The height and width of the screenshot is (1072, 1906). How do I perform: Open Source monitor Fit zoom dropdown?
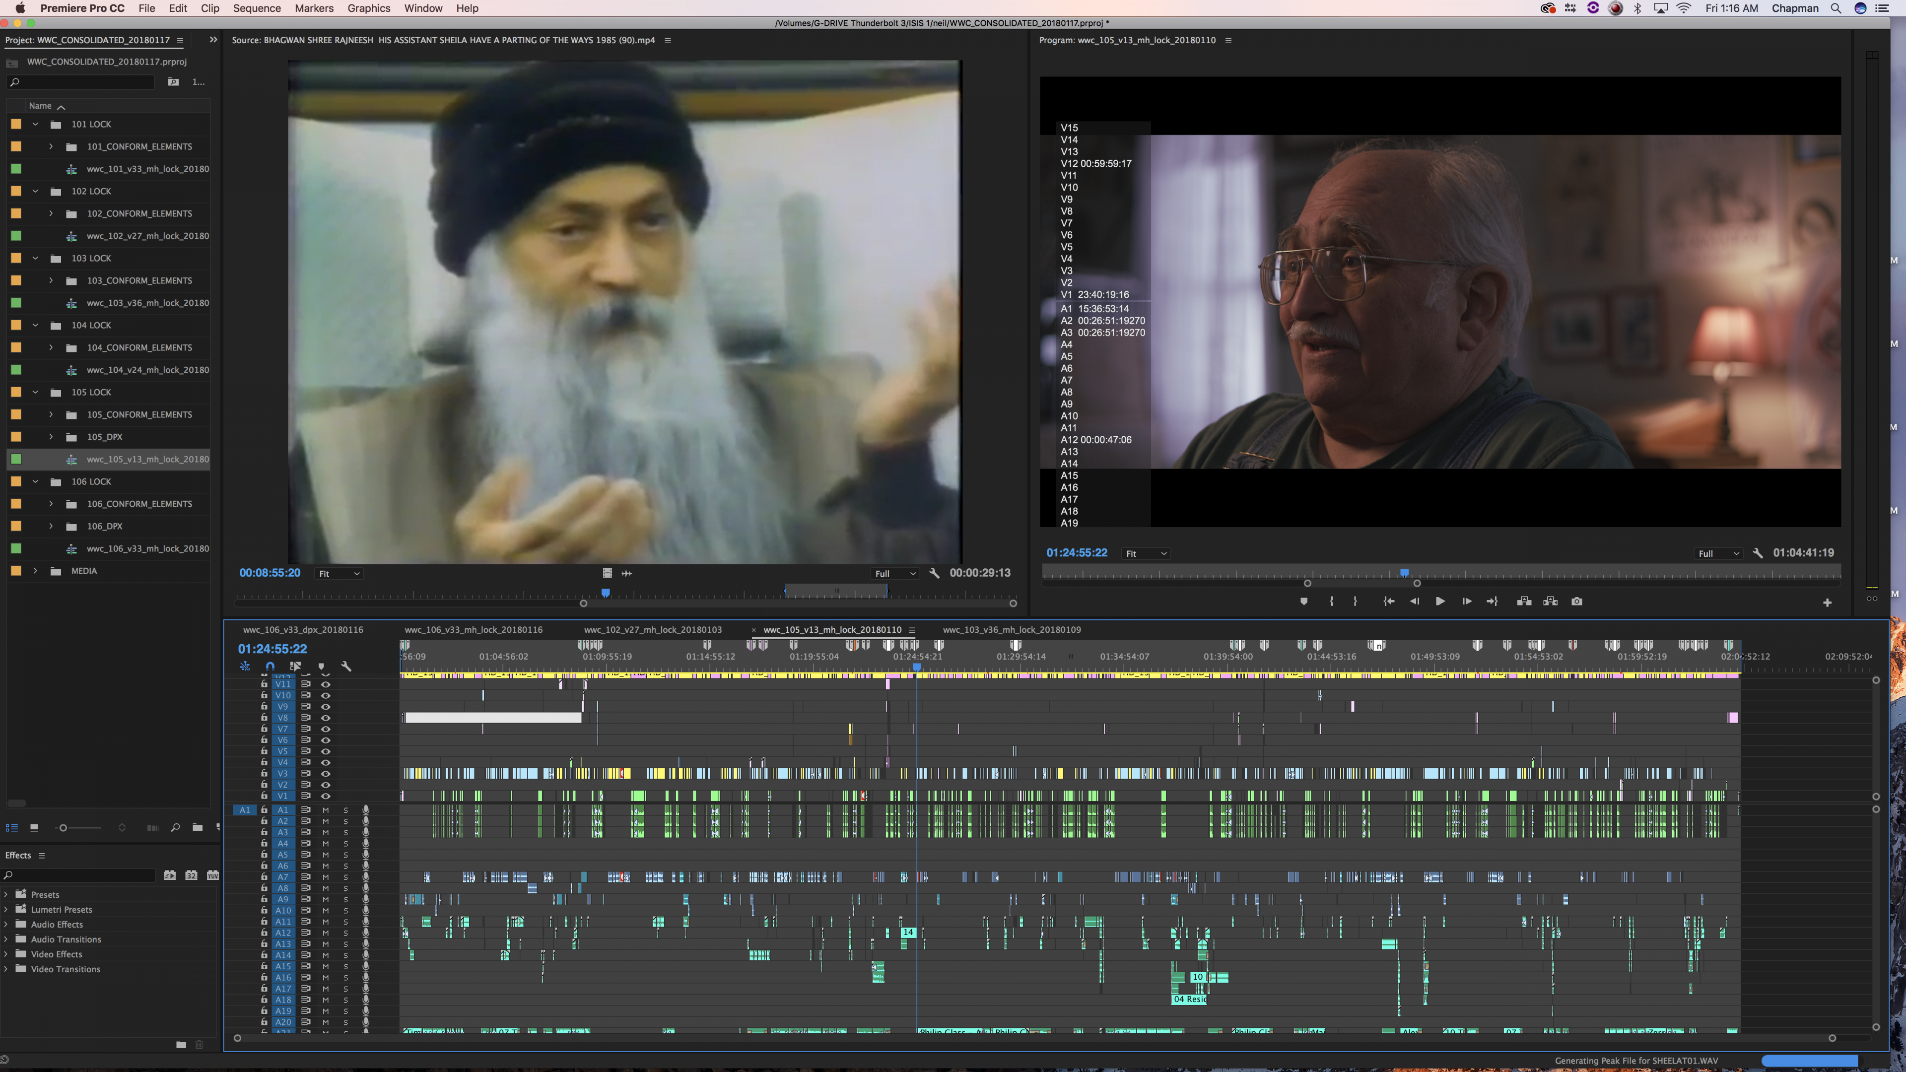[x=339, y=573]
